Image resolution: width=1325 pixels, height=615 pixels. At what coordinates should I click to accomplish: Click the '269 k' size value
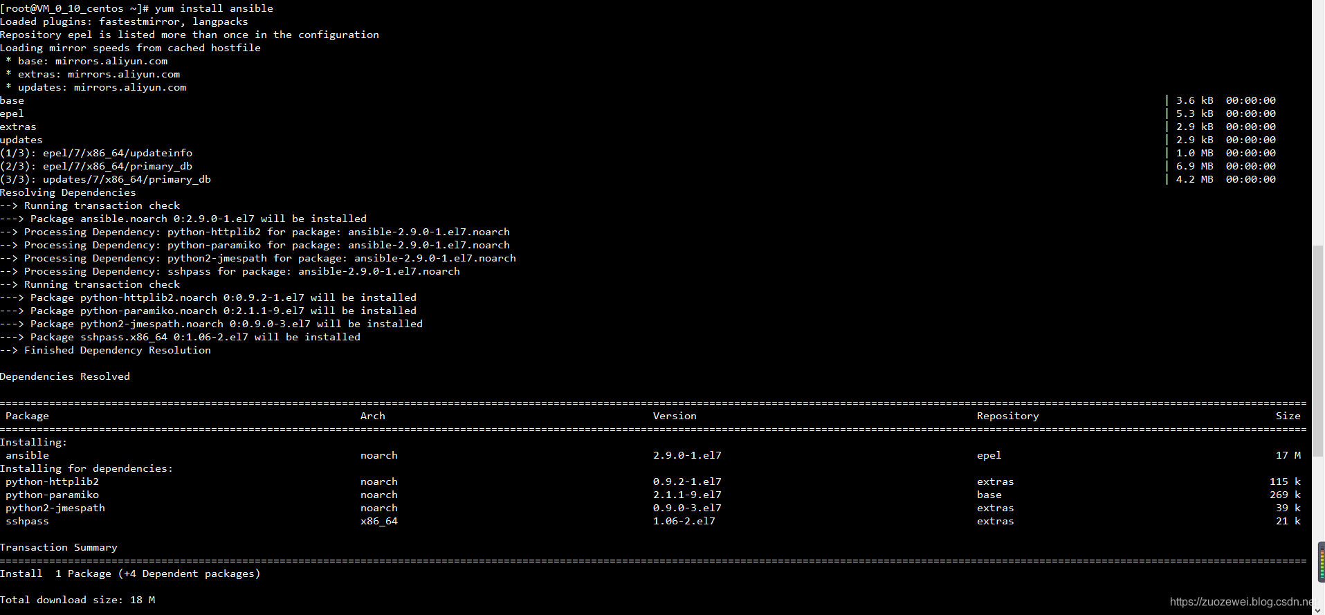click(x=1285, y=495)
